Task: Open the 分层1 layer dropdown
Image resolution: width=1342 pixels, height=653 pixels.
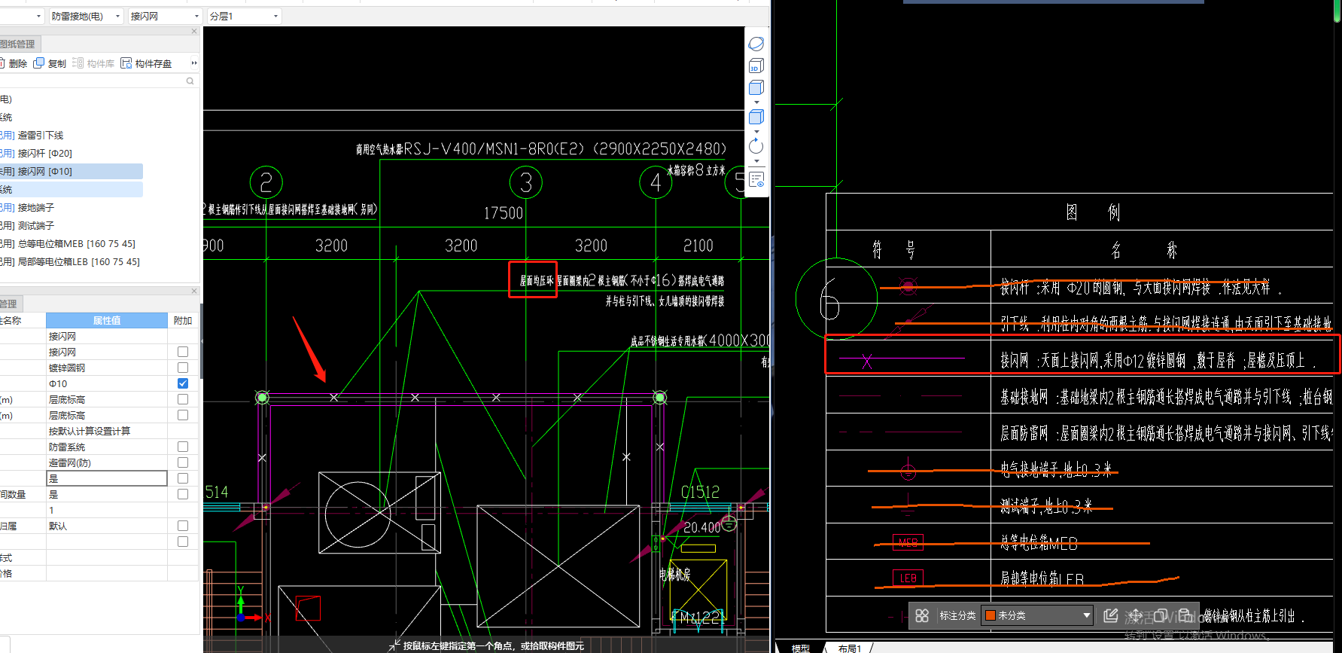Action: [244, 16]
